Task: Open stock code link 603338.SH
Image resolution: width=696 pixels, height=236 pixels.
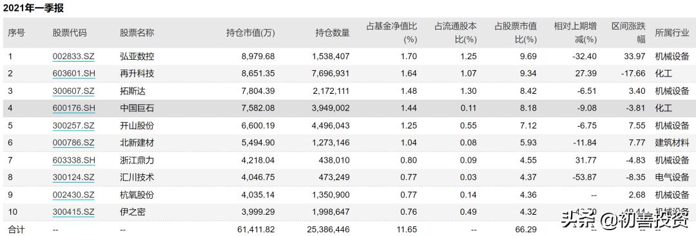Action: point(73,160)
